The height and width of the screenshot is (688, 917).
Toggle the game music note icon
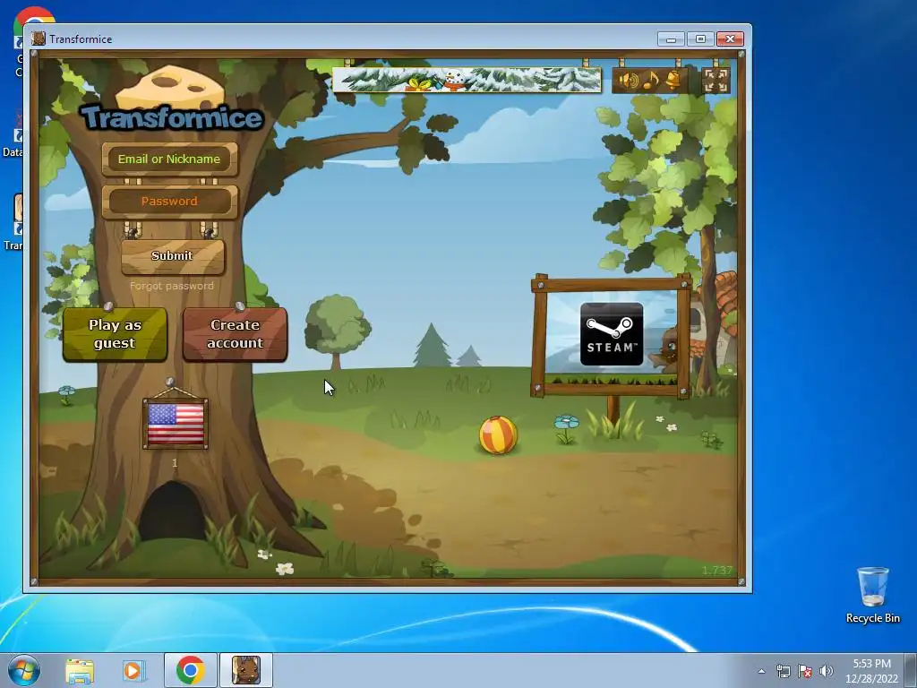pyautogui.click(x=650, y=80)
